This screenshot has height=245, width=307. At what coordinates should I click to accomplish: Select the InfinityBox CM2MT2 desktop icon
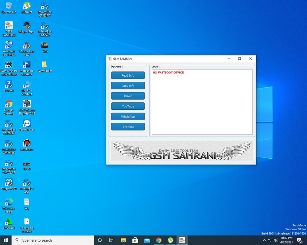tap(9, 127)
